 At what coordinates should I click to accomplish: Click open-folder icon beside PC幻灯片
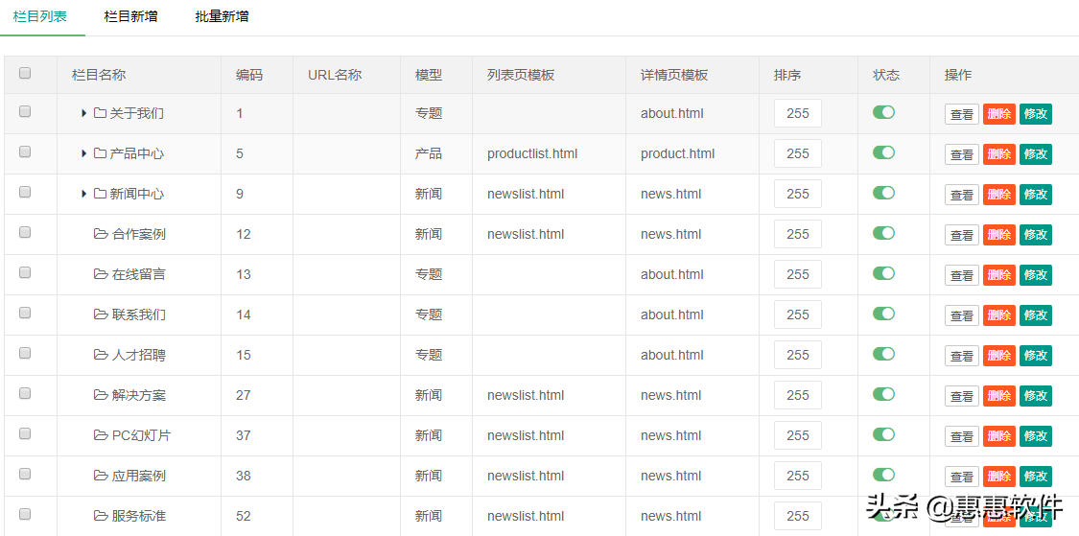pos(101,435)
